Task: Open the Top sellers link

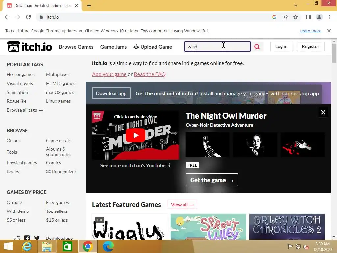Action: point(57,211)
